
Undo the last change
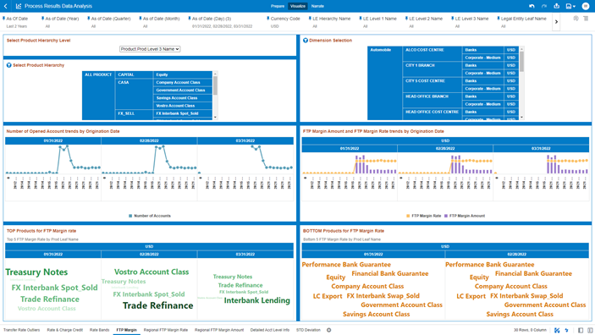pos(532,6)
